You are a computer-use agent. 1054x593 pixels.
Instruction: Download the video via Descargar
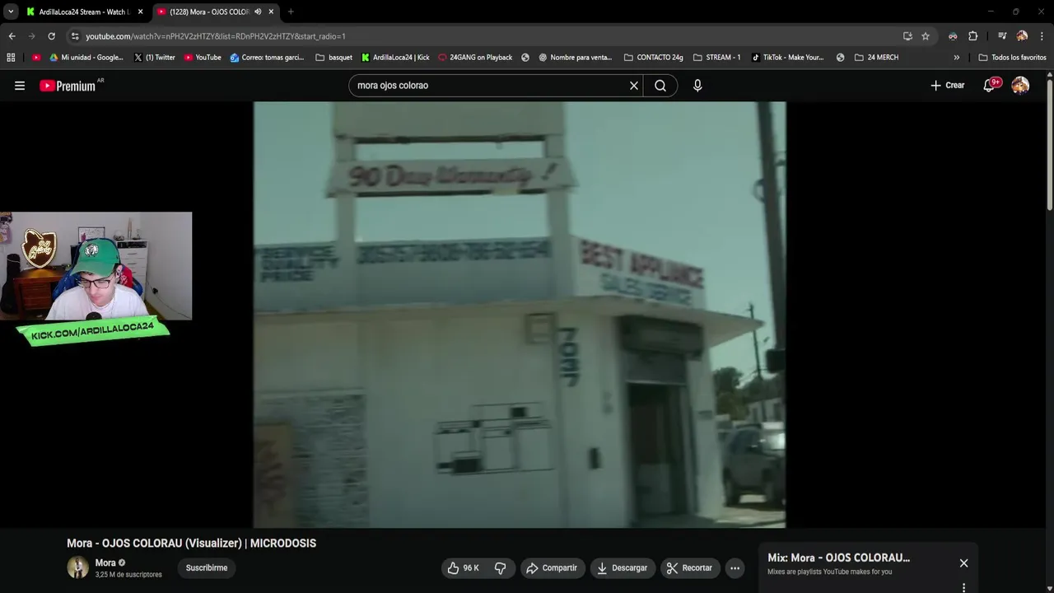pos(623,568)
